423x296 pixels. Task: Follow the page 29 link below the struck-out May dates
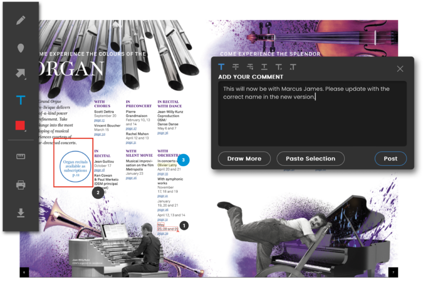pos(163,233)
